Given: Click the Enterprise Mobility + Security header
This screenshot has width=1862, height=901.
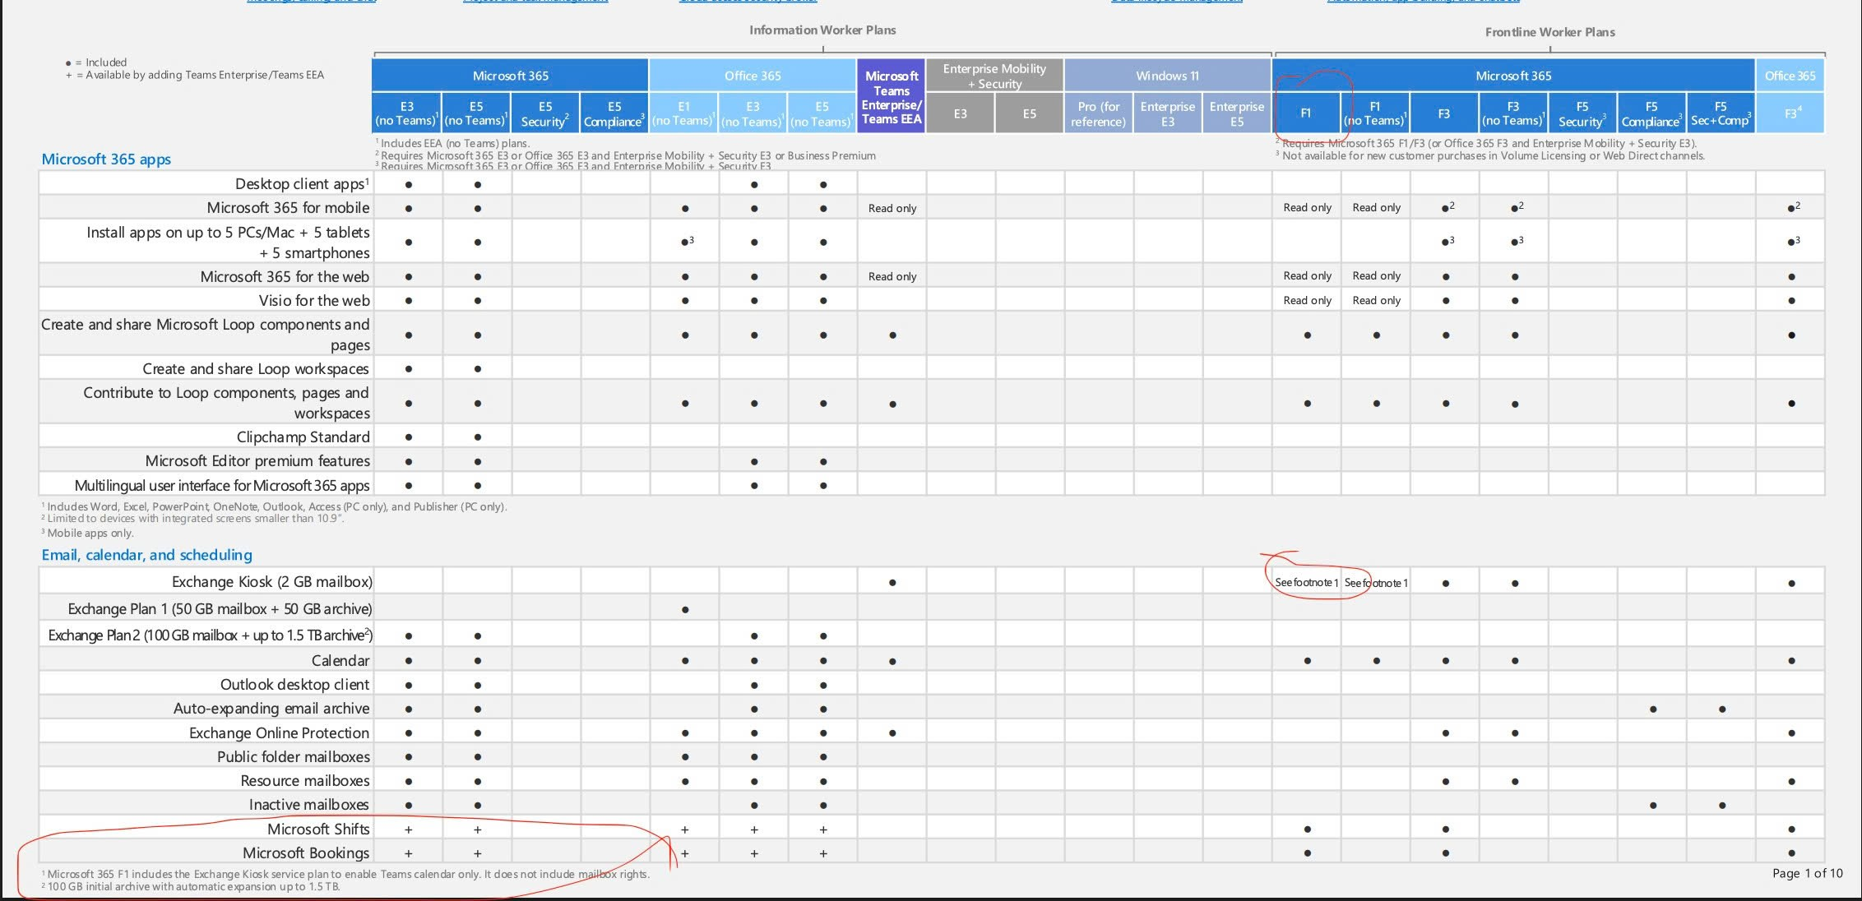Looking at the screenshot, I should [994, 76].
